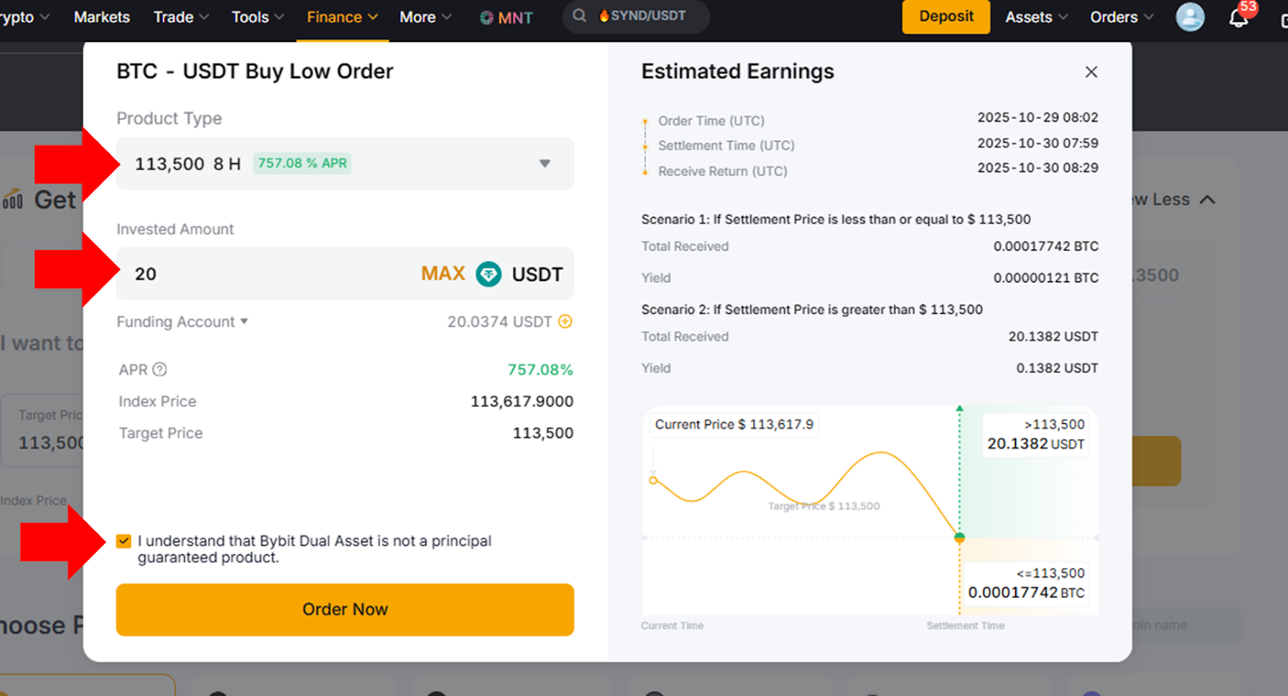Image resolution: width=1288 pixels, height=696 pixels.
Task: Click the Scenario 1 total 0.00017742 BTC
Action: [1046, 246]
